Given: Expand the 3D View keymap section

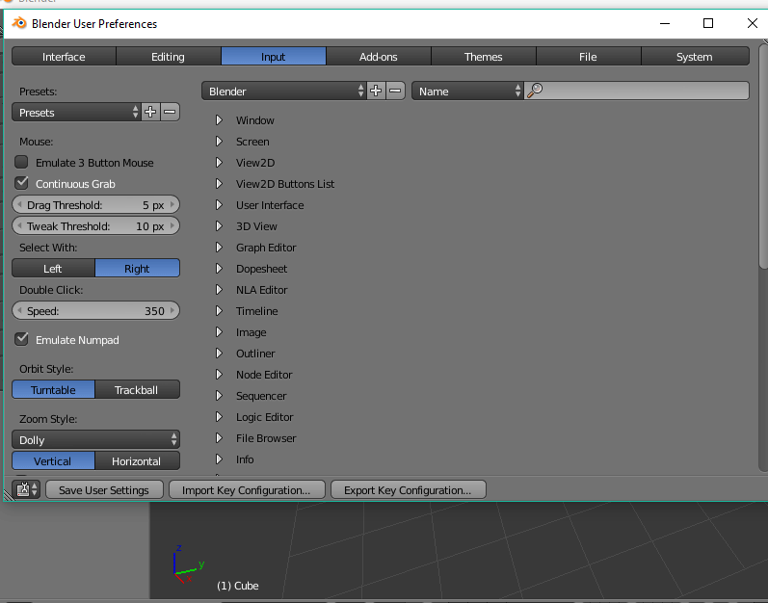Looking at the screenshot, I should (x=219, y=225).
